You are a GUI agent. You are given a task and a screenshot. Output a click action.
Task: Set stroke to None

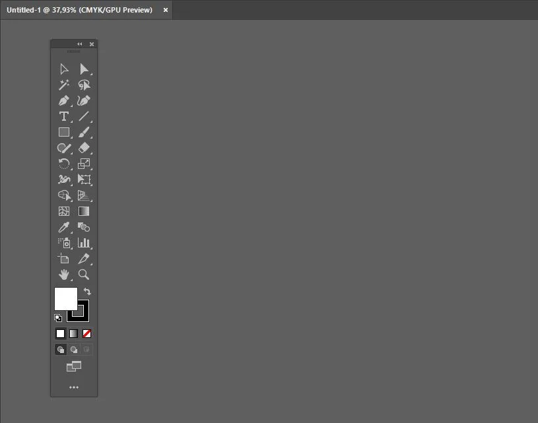click(86, 333)
